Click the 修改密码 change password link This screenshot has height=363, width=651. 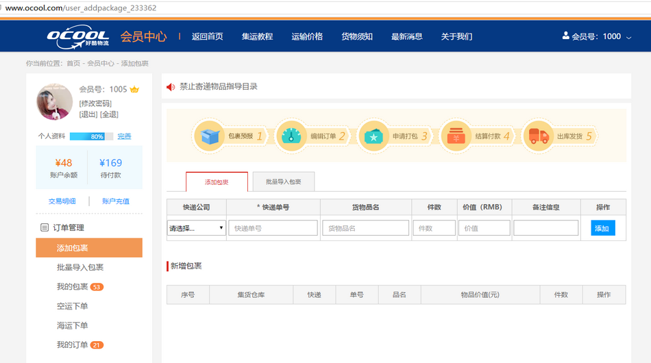point(95,103)
